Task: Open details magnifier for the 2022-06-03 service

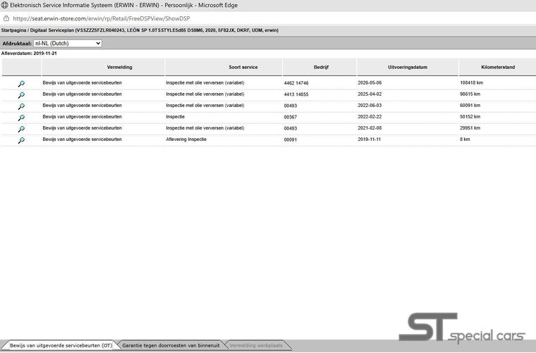Action: (21, 106)
